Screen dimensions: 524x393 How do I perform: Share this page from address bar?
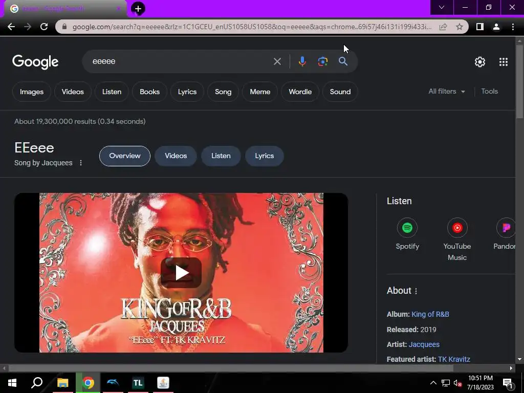point(443,27)
